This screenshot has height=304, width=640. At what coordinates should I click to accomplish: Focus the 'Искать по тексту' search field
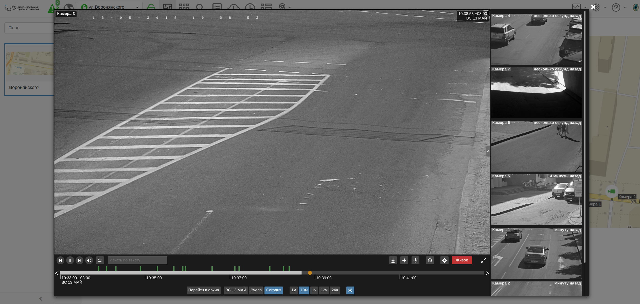coord(138,260)
